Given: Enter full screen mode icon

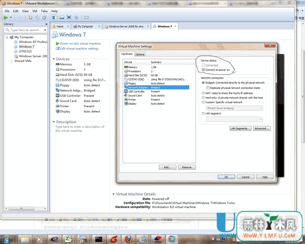Looking at the screenshot, I should point(69,17).
